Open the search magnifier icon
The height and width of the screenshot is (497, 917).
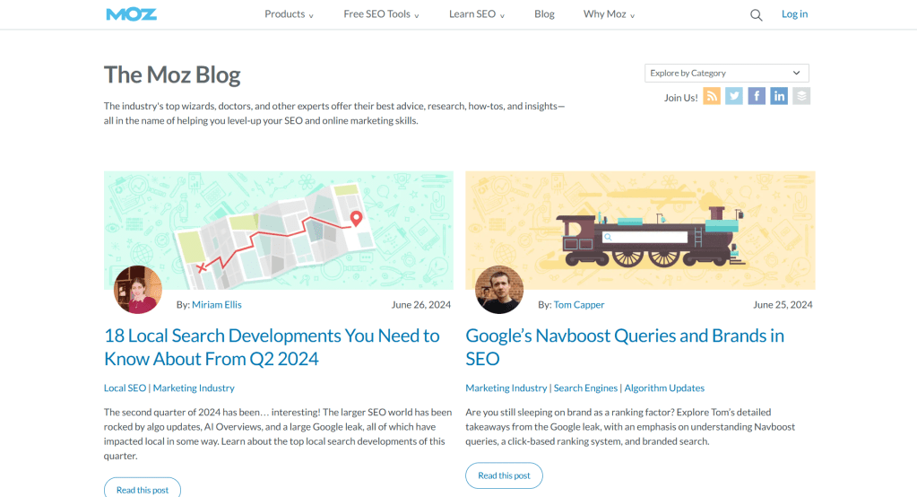pyautogui.click(x=757, y=15)
